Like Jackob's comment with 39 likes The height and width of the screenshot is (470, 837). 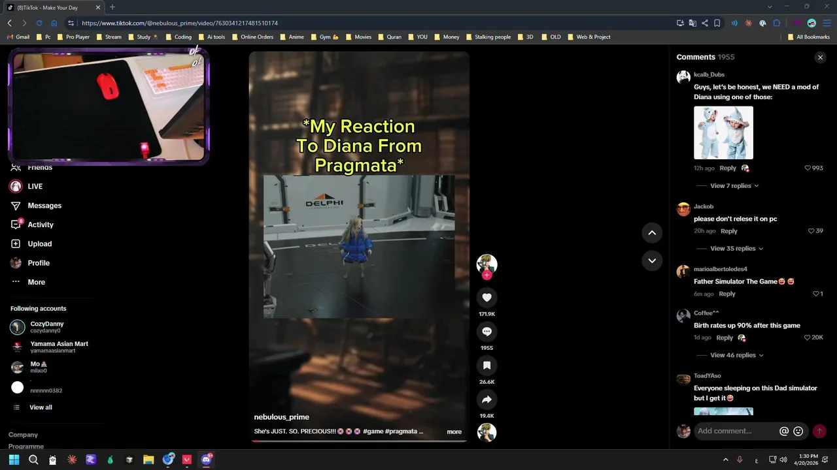(811, 231)
